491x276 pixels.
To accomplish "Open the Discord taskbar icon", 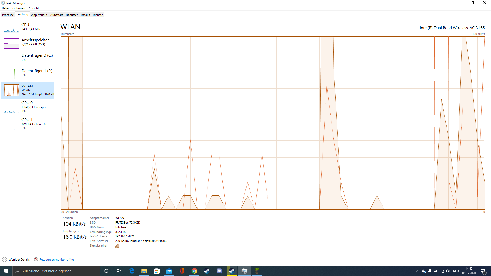I will tap(219, 271).
